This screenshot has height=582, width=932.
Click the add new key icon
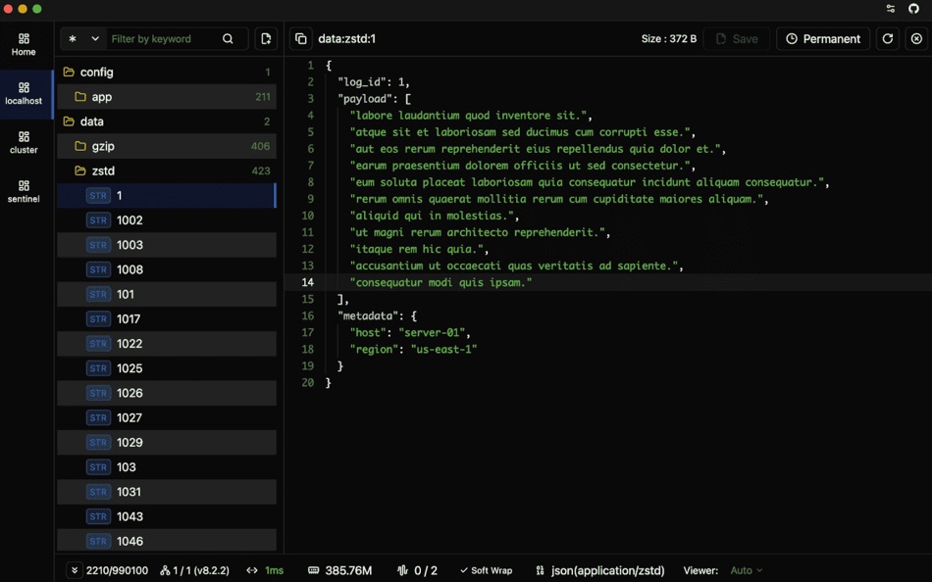265,39
